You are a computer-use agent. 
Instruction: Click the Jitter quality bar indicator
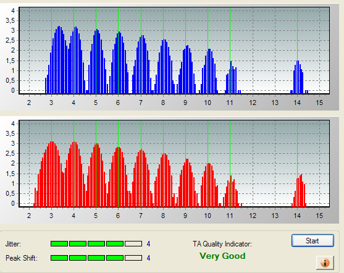(x=96, y=243)
